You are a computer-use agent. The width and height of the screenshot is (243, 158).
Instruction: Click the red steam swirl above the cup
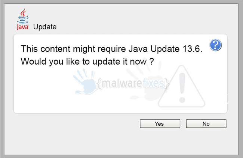(x=23, y=12)
